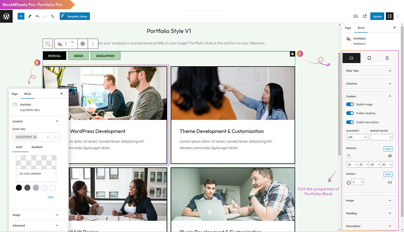Click the undo arrow in toolbar
Image resolution: width=404 pixels, height=232 pixels.
click(x=37, y=16)
